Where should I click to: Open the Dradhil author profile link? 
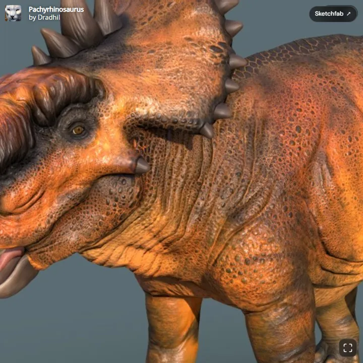[x=49, y=17]
